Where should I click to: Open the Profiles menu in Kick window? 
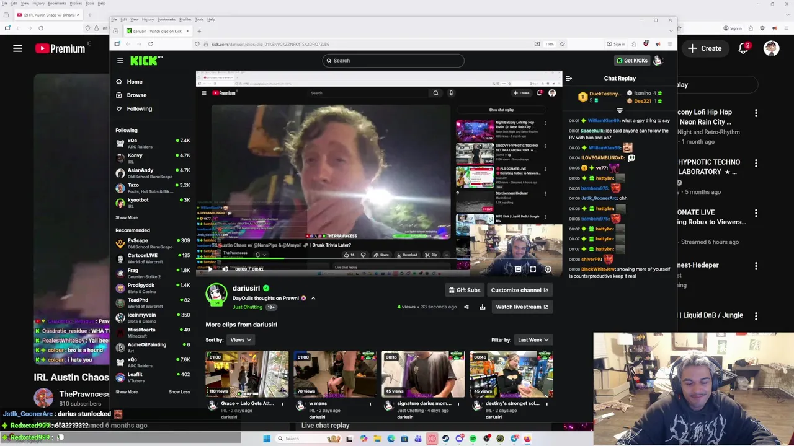(185, 19)
